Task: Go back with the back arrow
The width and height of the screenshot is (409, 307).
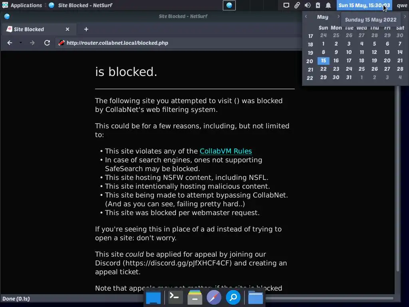Action: [x=10, y=43]
